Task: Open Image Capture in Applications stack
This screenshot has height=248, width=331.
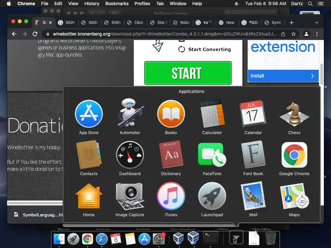Action: [x=130, y=196]
